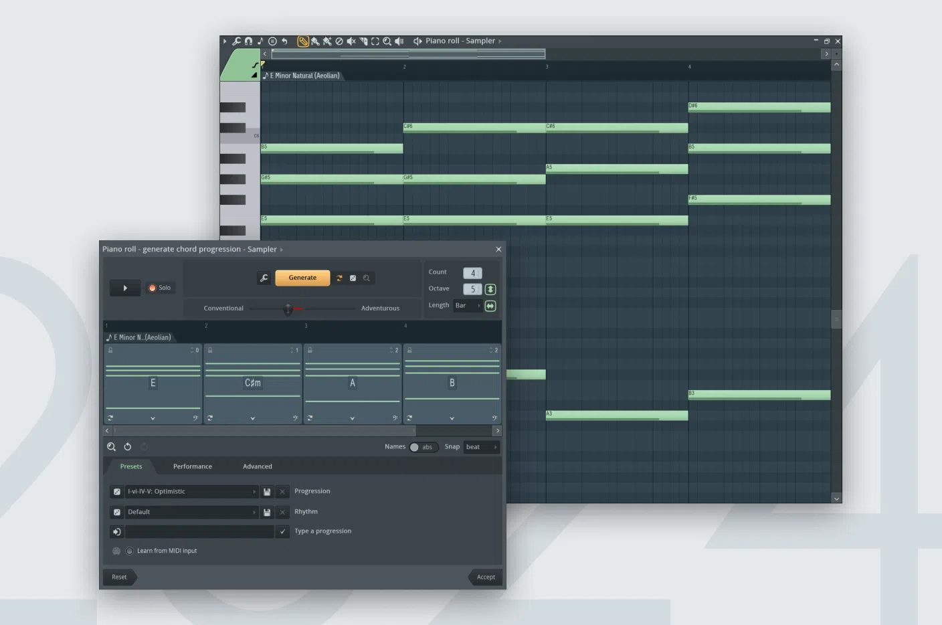Open the Snap beat dropdown
Viewport: 942px width, 625px height.
tap(481, 447)
